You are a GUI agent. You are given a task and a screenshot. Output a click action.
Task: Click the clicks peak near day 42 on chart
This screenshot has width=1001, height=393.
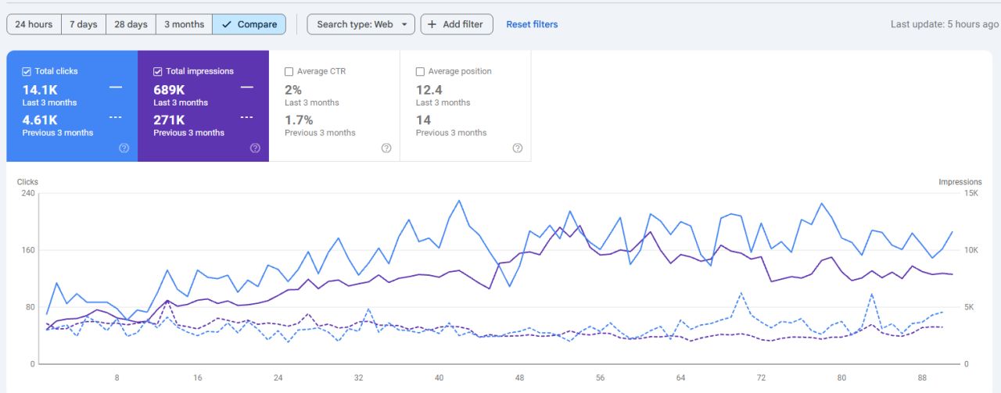coord(459,201)
